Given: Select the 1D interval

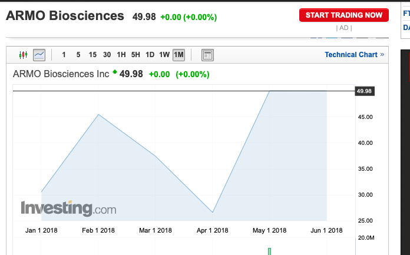Looking at the screenshot, I should pos(150,55).
